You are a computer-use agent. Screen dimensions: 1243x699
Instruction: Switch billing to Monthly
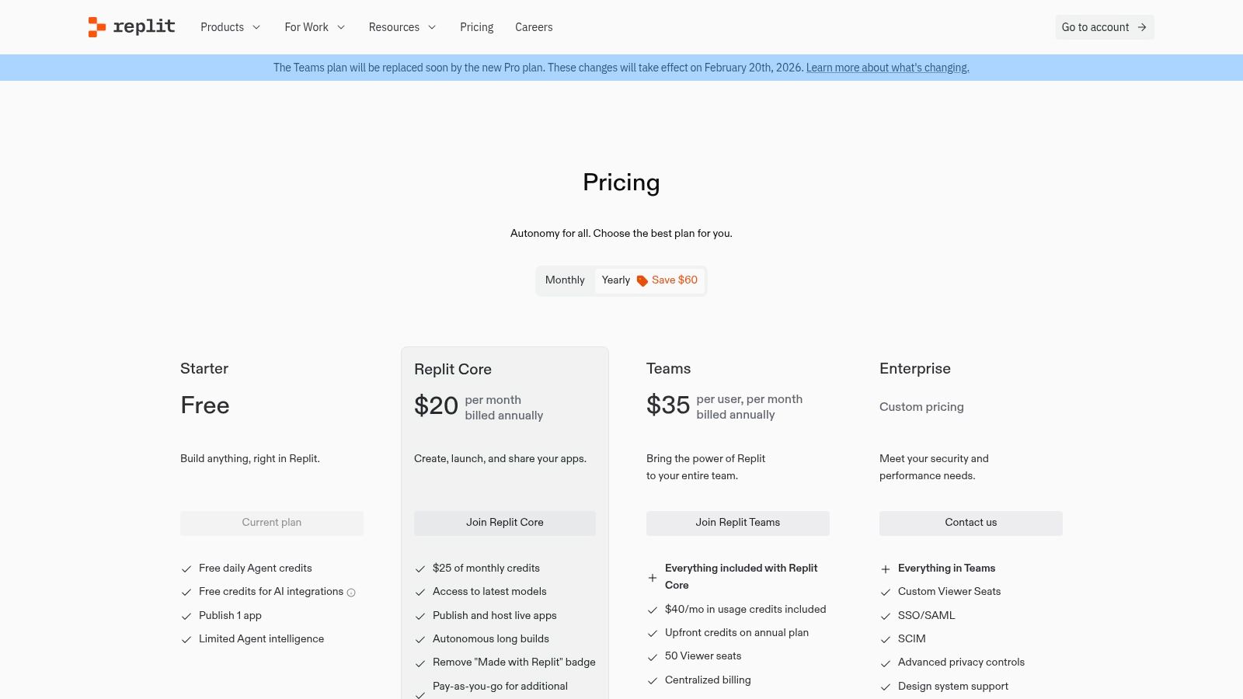tap(565, 280)
